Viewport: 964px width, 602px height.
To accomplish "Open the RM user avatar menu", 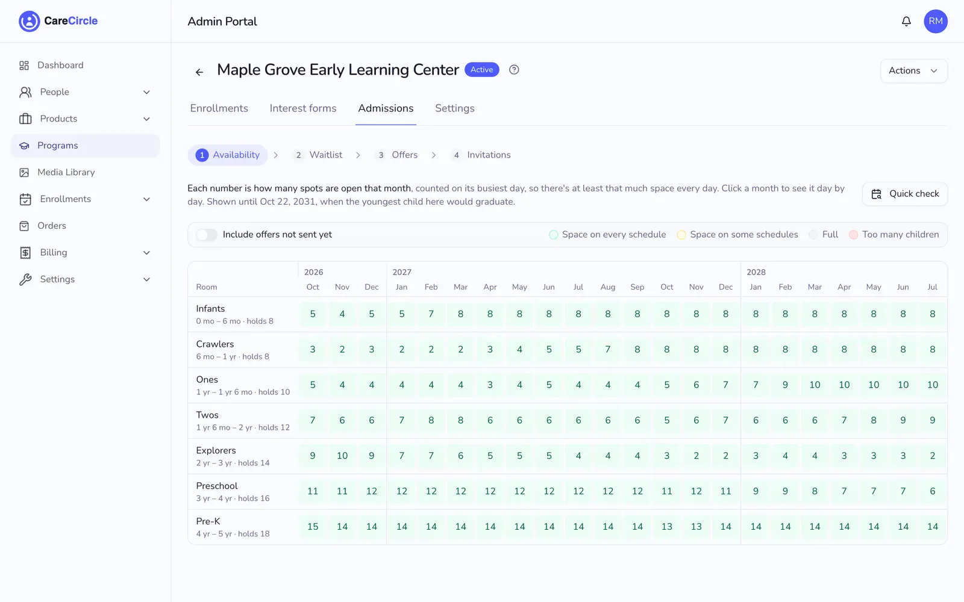I will coord(936,21).
